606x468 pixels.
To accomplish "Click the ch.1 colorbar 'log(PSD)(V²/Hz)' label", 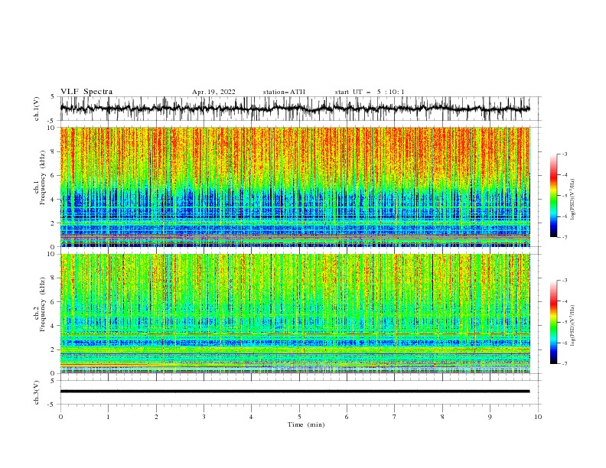I will point(573,200).
